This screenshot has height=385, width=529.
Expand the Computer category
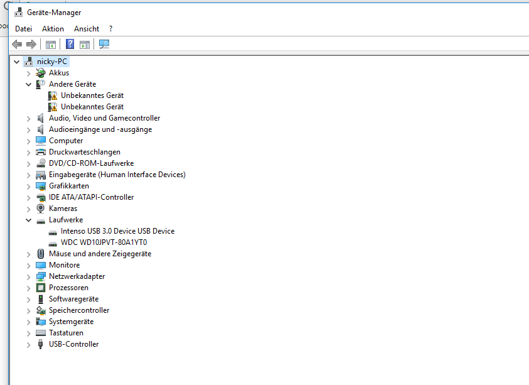(x=28, y=141)
